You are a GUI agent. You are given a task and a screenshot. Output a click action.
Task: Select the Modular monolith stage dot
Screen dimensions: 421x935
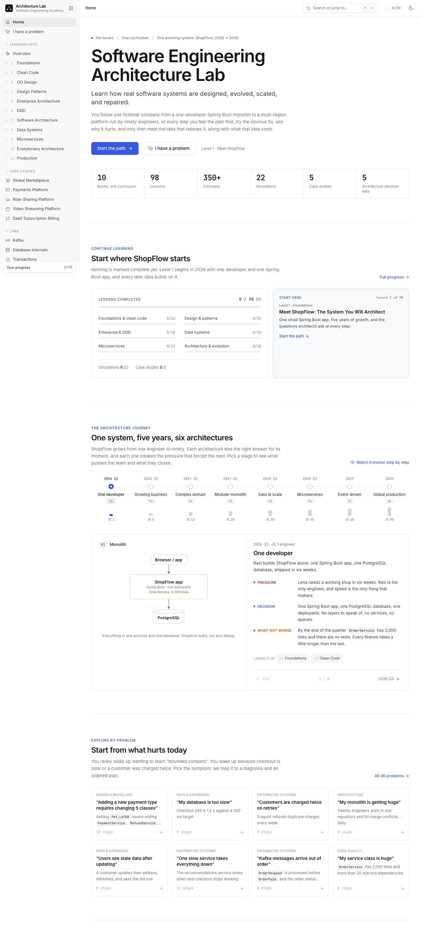[x=230, y=486]
